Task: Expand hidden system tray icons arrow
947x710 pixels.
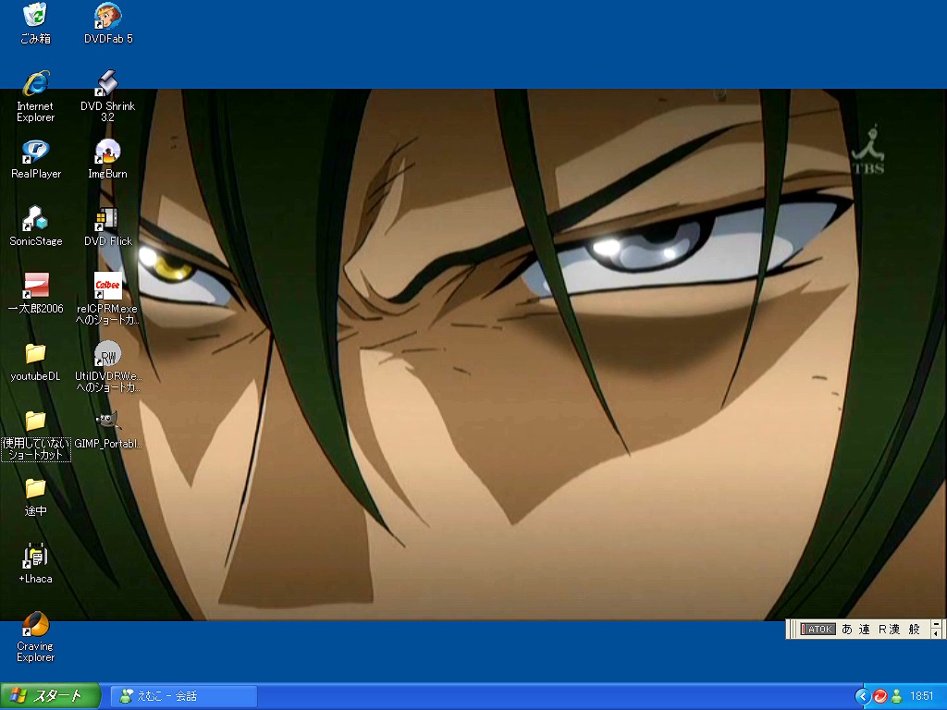Action: [x=863, y=697]
